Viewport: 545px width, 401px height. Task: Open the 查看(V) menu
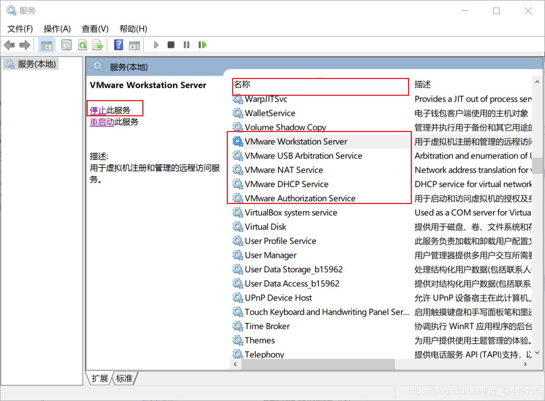(x=95, y=29)
